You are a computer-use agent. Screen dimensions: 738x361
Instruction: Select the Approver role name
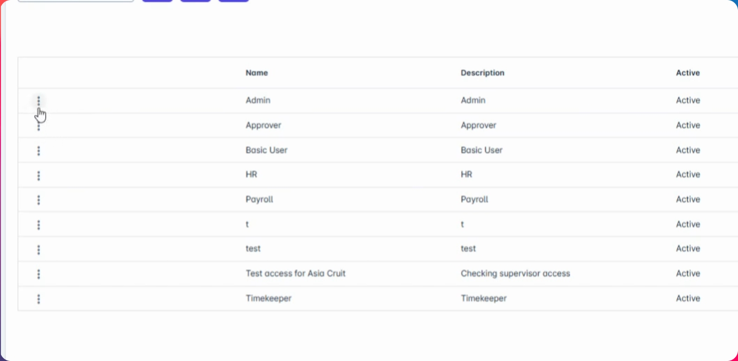coord(263,125)
